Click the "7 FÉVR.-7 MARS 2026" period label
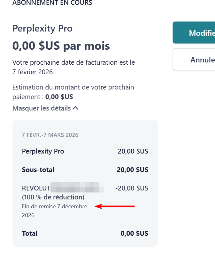This screenshot has width=215, height=280. (x=50, y=135)
